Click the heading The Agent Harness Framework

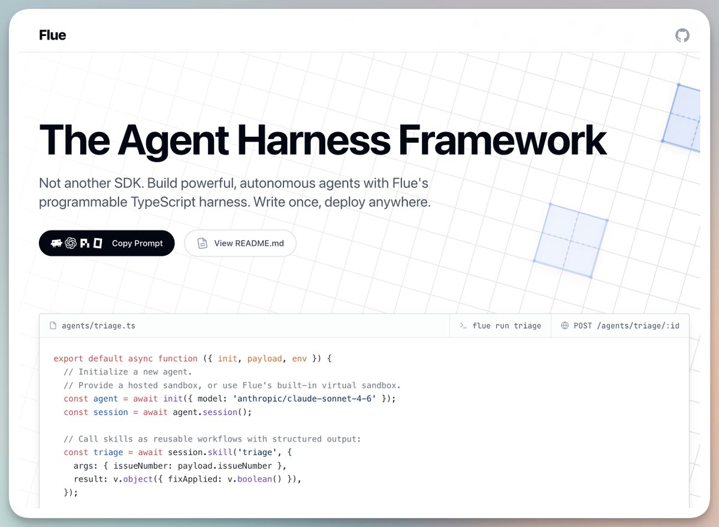[323, 140]
